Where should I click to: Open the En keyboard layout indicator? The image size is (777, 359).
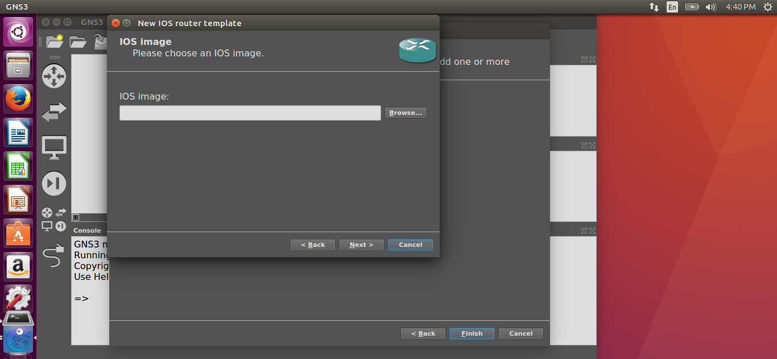[x=672, y=7]
